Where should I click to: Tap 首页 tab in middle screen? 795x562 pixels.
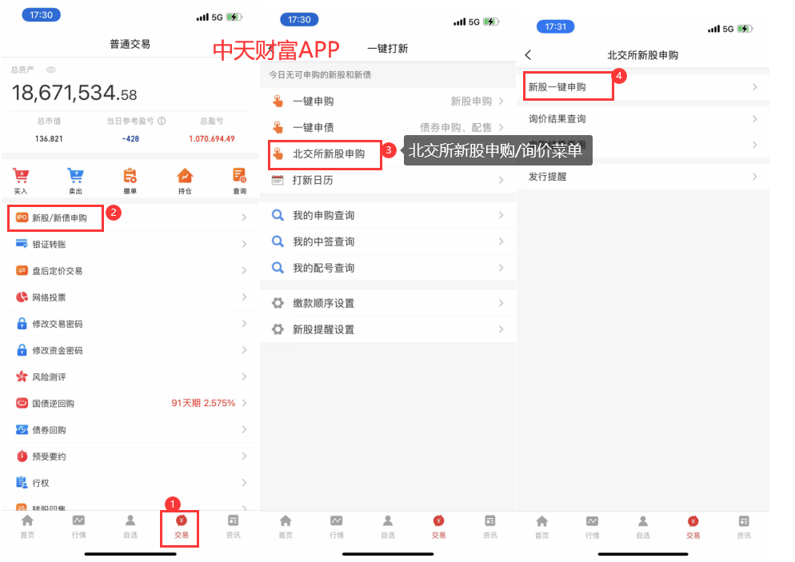tap(286, 527)
